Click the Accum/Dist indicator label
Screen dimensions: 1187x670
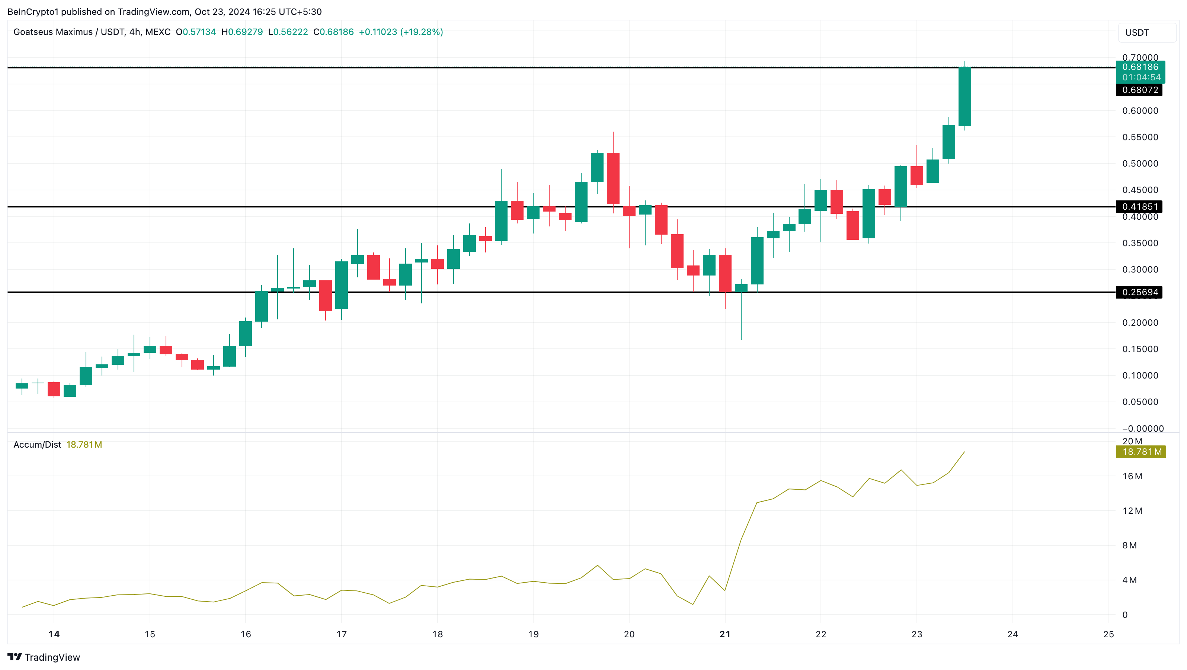pyautogui.click(x=37, y=444)
